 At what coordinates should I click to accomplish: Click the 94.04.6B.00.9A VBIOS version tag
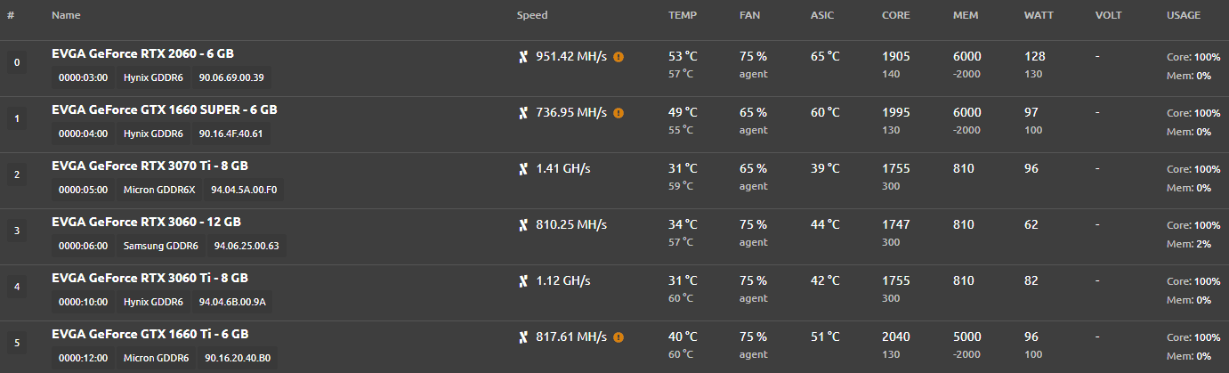[x=232, y=302]
